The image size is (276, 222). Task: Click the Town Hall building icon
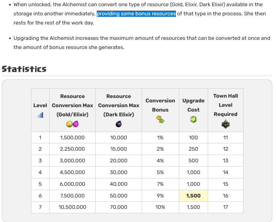click(226, 124)
